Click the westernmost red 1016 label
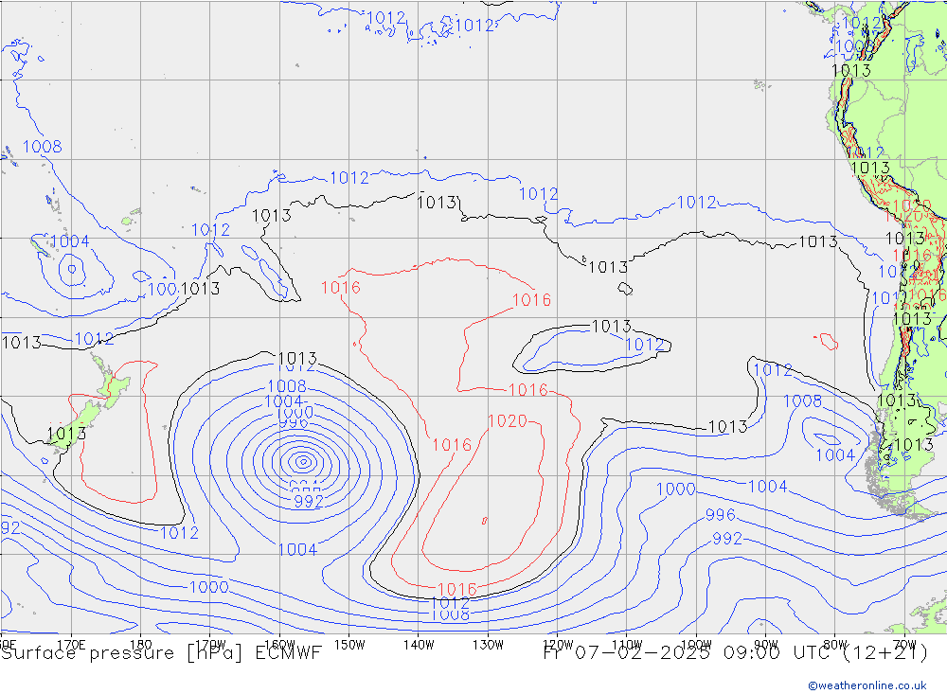The image size is (947, 694). (341, 288)
